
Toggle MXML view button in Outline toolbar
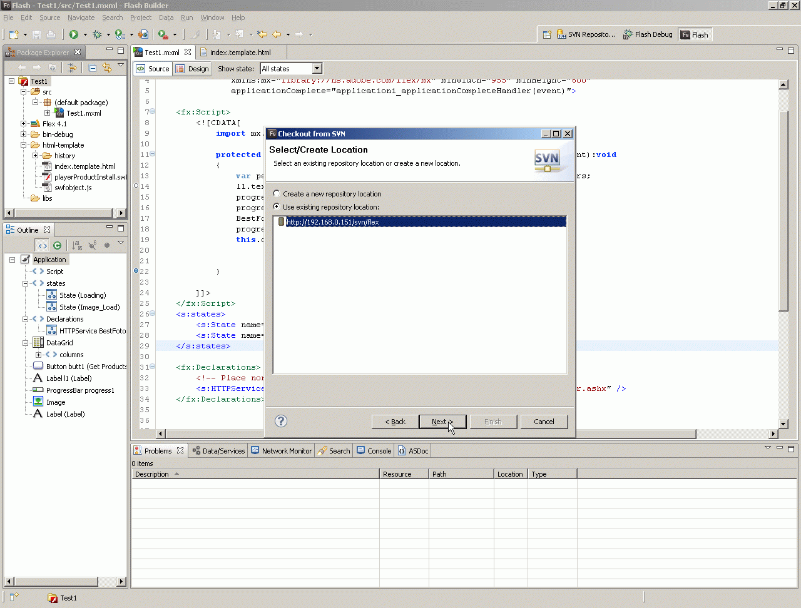42,245
